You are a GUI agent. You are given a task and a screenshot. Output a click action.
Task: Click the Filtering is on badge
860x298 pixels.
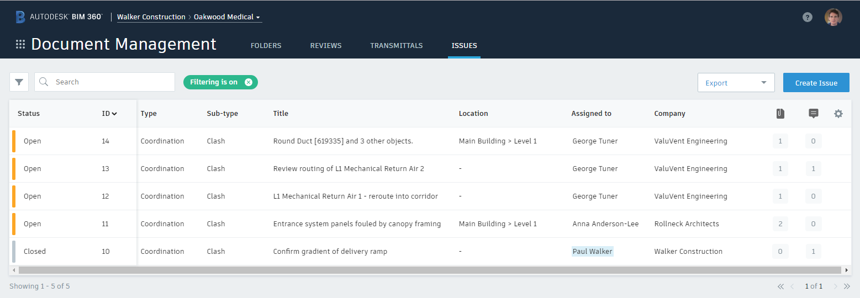[x=220, y=82]
